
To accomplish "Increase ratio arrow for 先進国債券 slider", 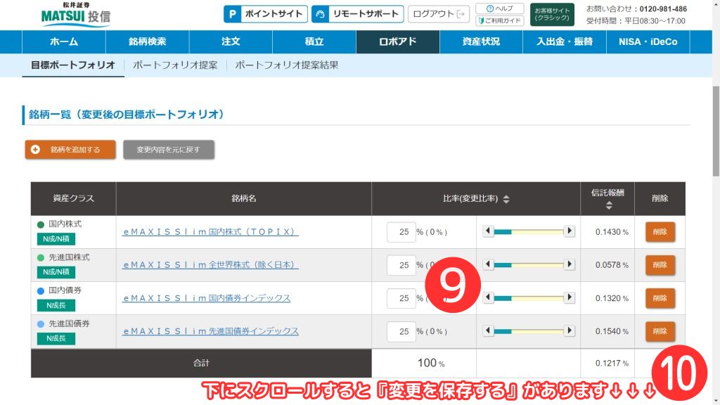I will (x=570, y=330).
